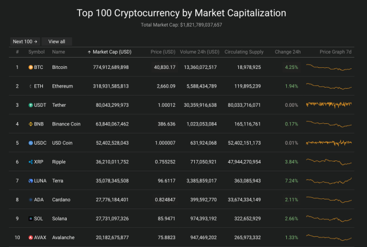Click Ethereum price 2,660.09

coord(166,86)
